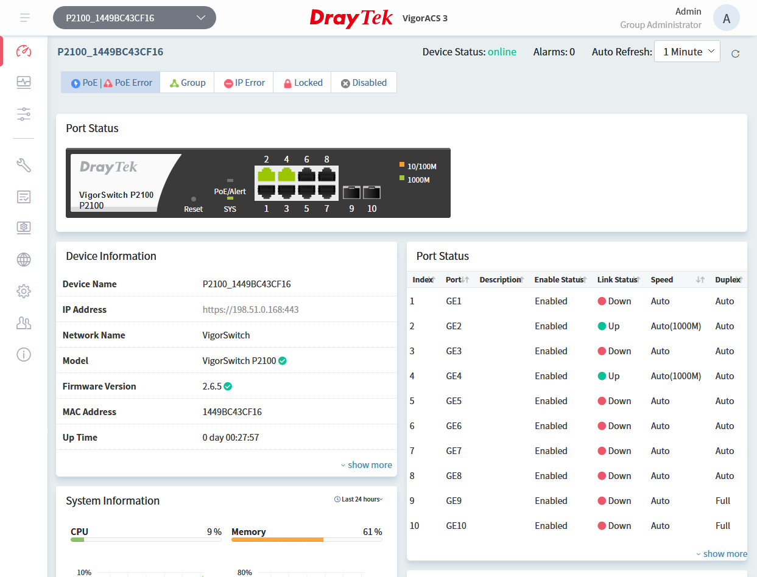757x577 pixels.
Task: Click the orange Memory usage bar
Action: coord(277,539)
